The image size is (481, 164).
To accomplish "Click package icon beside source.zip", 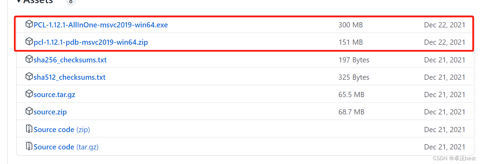I will 29,112.
